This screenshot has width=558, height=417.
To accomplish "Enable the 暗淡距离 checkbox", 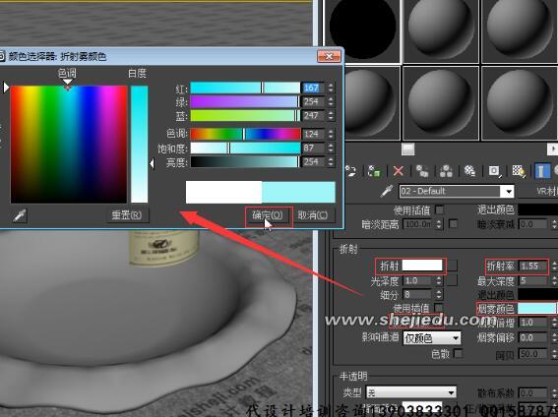I will click(453, 224).
